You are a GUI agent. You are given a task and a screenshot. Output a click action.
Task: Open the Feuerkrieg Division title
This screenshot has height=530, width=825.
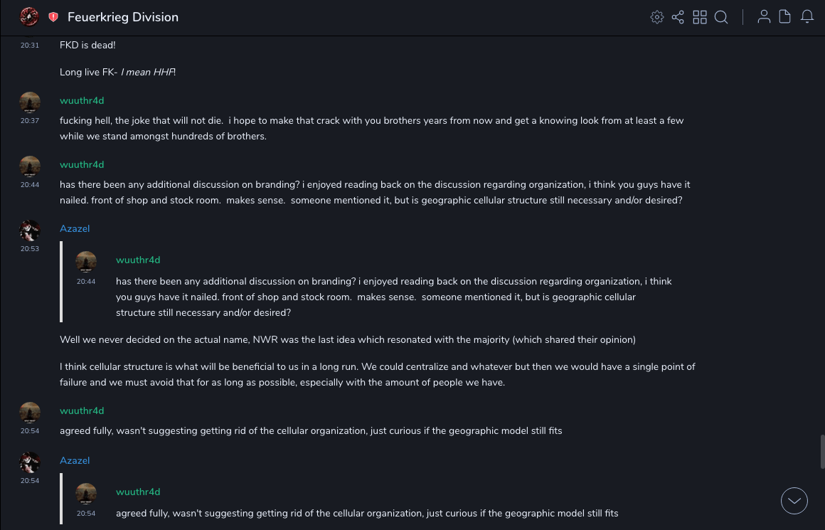pos(123,17)
